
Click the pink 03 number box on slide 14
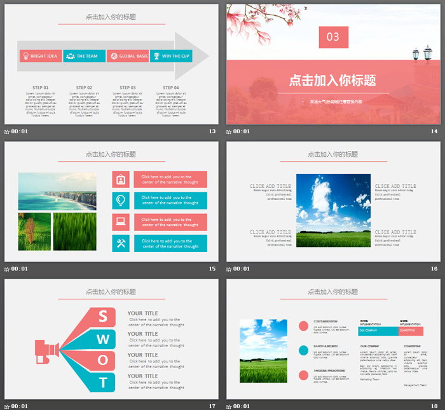333,37
